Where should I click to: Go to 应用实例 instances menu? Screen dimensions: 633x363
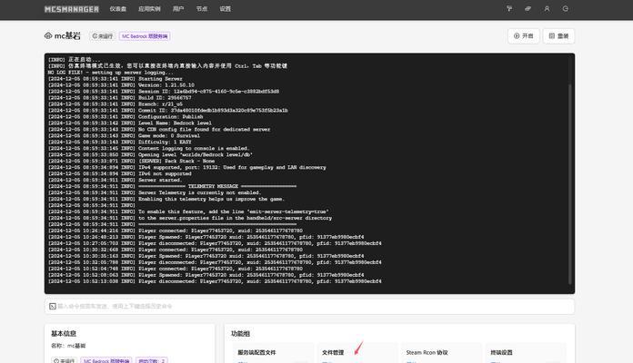tap(149, 9)
